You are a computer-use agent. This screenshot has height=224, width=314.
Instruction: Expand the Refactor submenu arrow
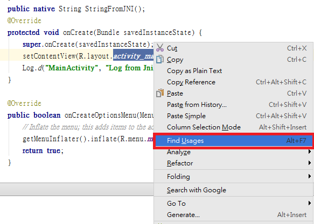tap(309, 163)
